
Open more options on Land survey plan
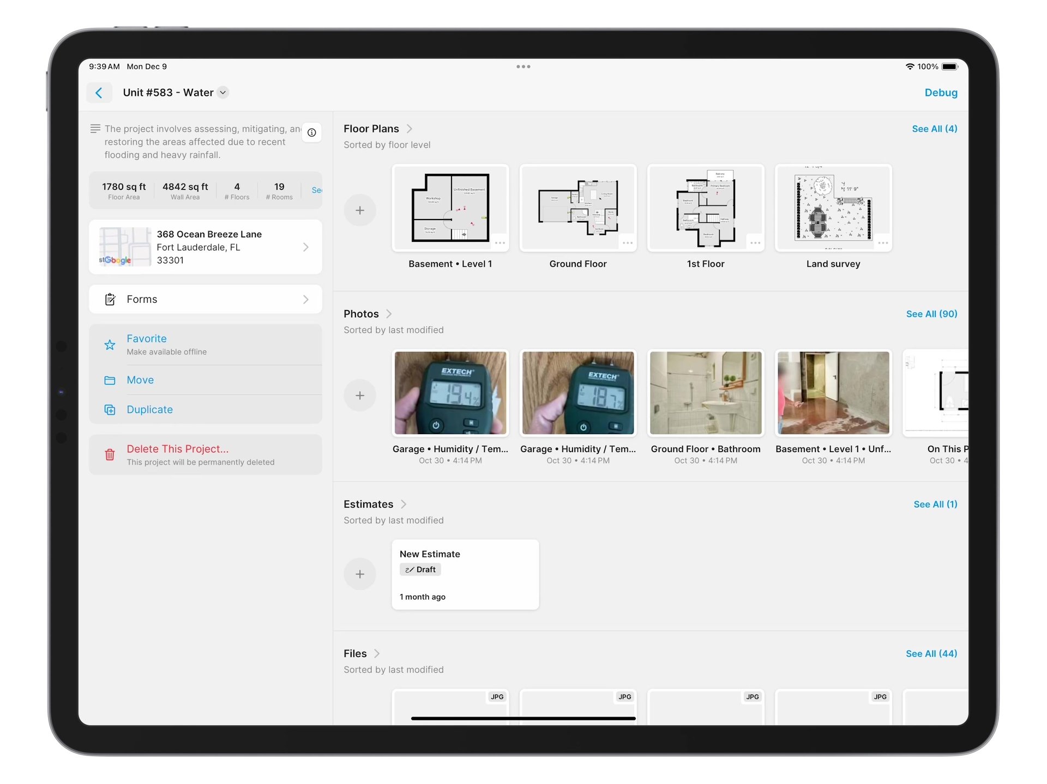click(x=883, y=243)
